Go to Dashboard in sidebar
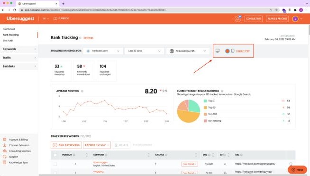Screen dimensions: 310x176 (9, 29)
